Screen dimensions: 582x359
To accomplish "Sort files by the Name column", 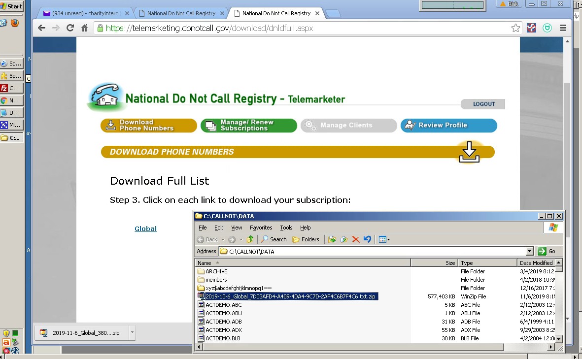I will (x=303, y=263).
